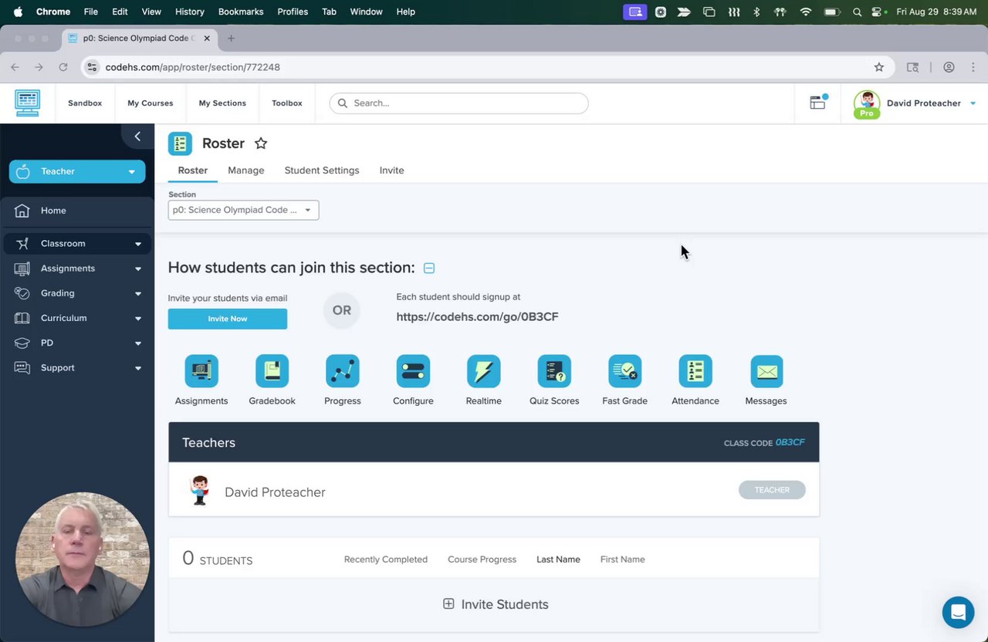Screen dimensions: 988x642
Task: Open the Gradebook icon
Action: pyautogui.click(x=272, y=371)
